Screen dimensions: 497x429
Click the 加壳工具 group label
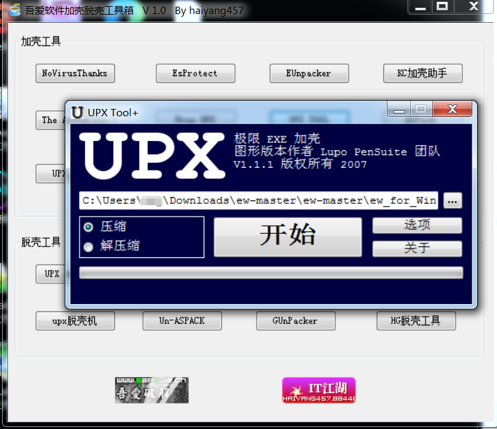click(x=41, y=41)
